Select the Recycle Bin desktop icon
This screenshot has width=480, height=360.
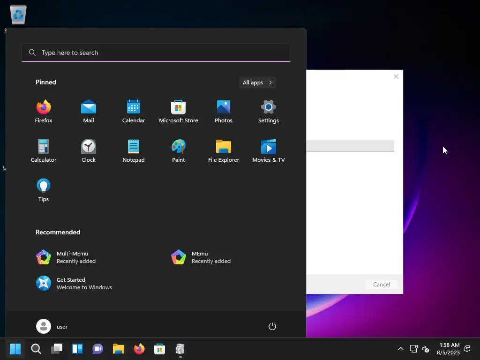coord(18,15)
